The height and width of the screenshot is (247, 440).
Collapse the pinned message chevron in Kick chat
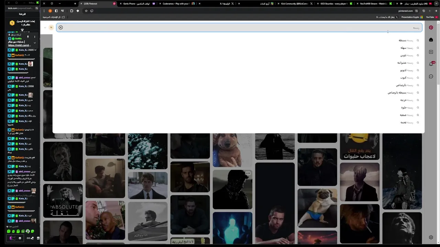pyautogui.click(x=34, y=43)
